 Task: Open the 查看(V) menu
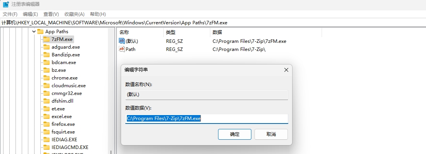pos(51,14)
